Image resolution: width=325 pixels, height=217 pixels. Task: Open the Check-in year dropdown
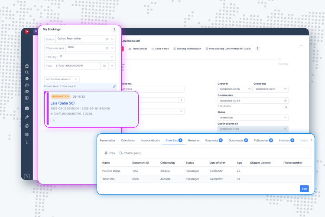[x=112, y=48]
